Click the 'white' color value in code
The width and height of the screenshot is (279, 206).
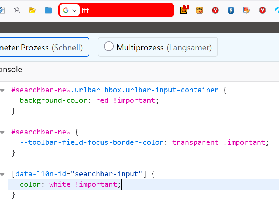pos(60,184)
